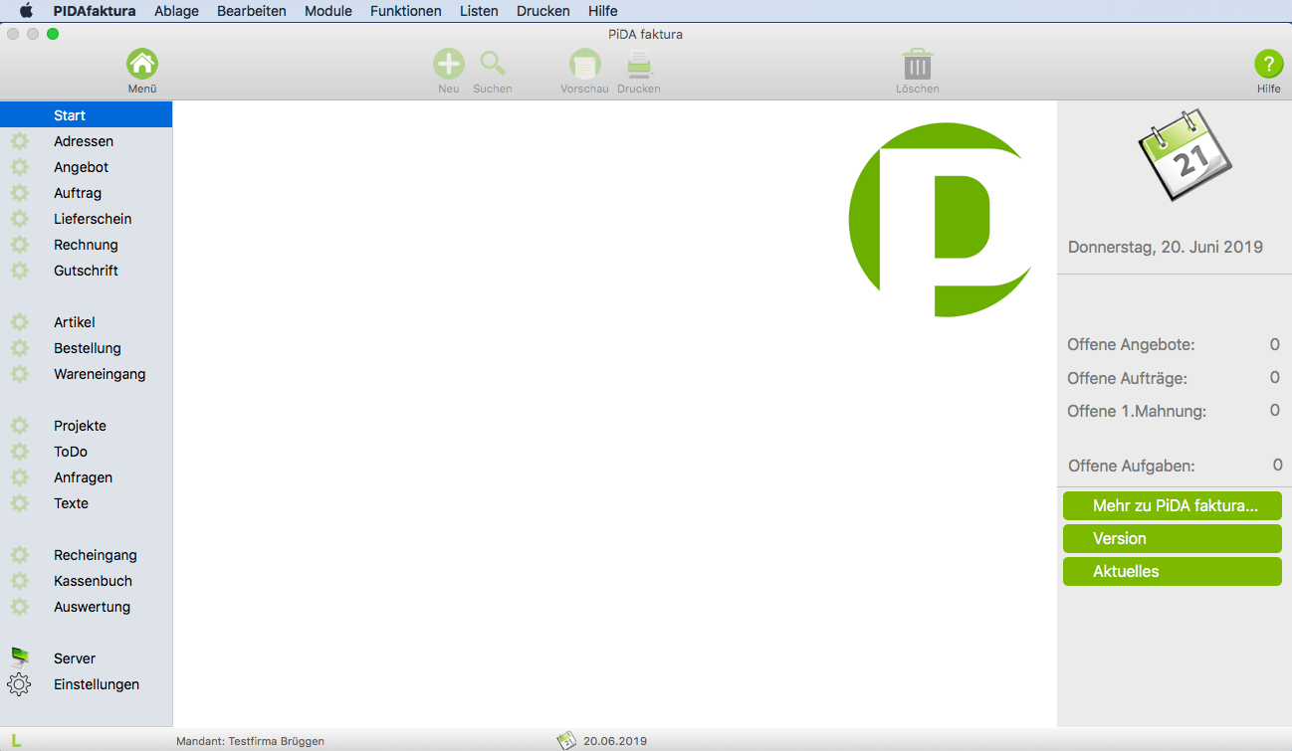1292x751 pixels.
Task: Click the Offene Aufträge: label
Action: 1127,378
